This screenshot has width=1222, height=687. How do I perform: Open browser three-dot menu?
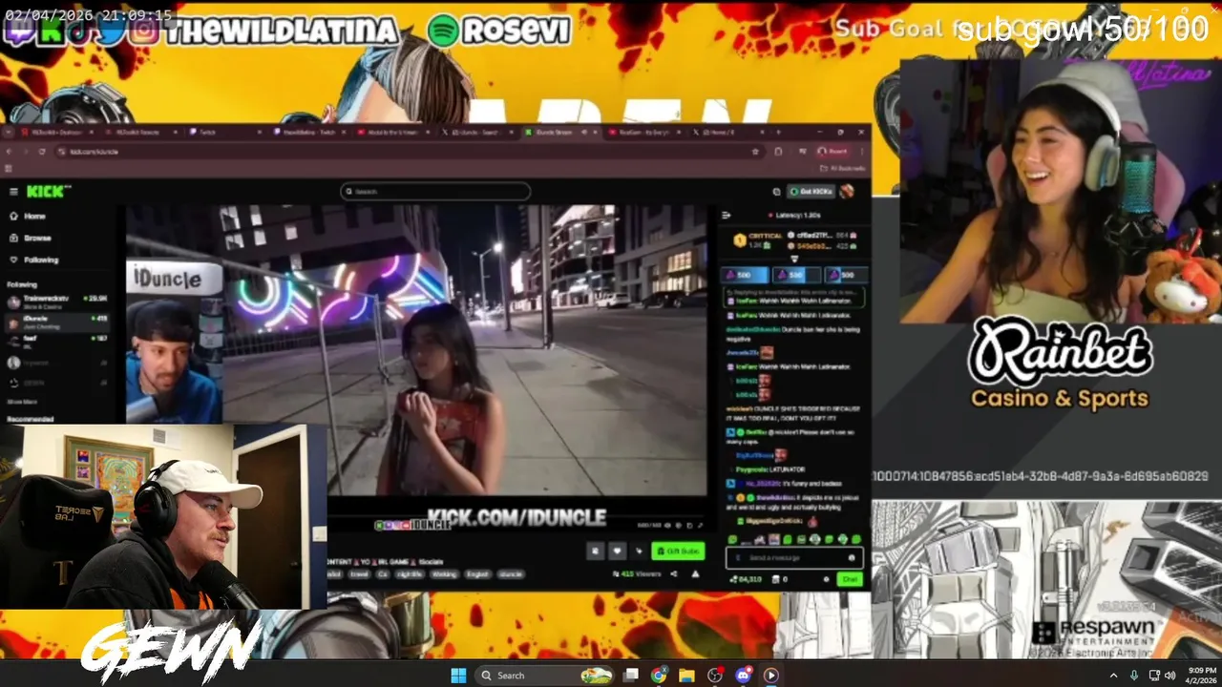(861, 152)
